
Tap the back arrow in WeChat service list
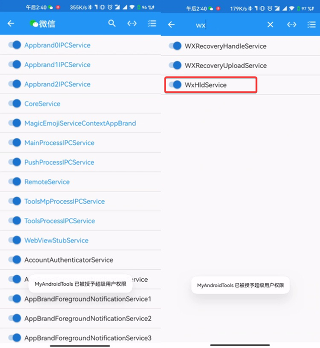10,23
